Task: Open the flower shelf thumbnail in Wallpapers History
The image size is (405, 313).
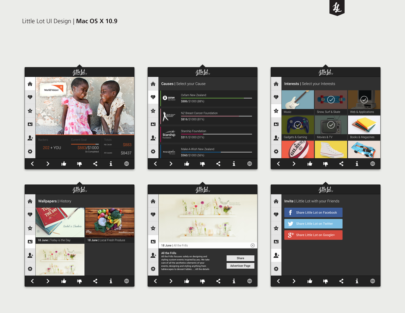Action: [60, 260]
